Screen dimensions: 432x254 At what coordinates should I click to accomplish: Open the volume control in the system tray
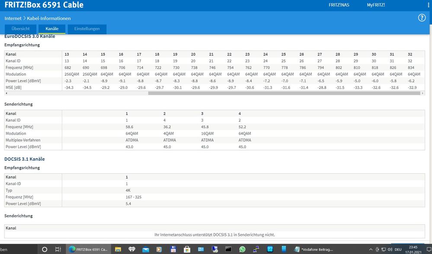coord(390,249)
